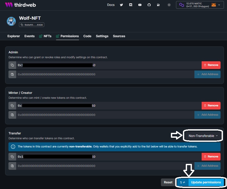Click the Minter / Creator section heading
The width and height of the screenshot is (227, 189).
pyautogui.click(x=20, y=93)
